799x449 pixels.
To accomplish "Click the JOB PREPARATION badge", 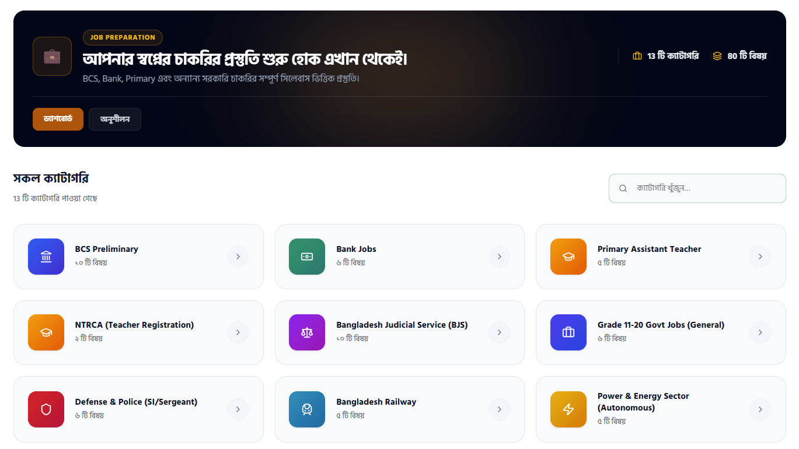I will (x=123, y=37).
